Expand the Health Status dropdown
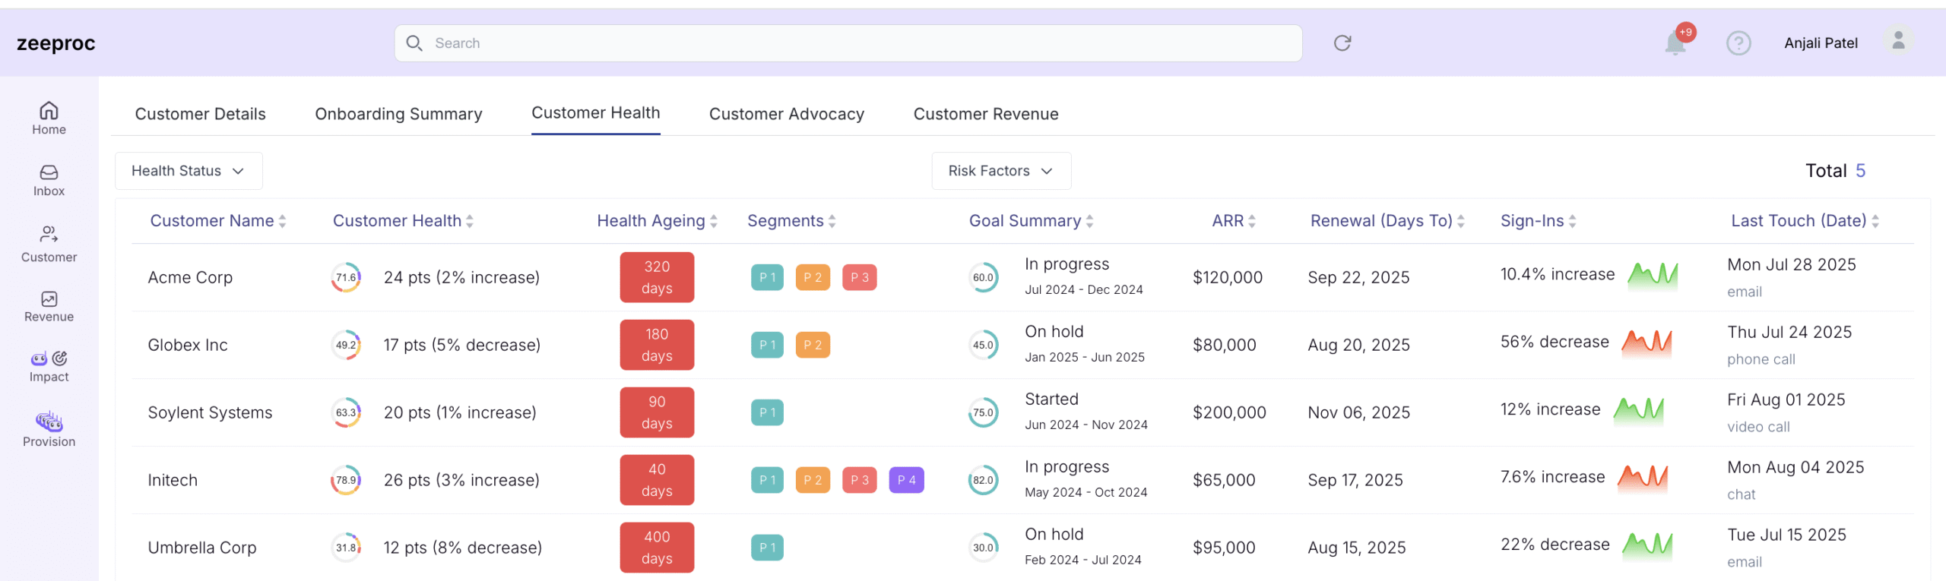 (189, 171)
